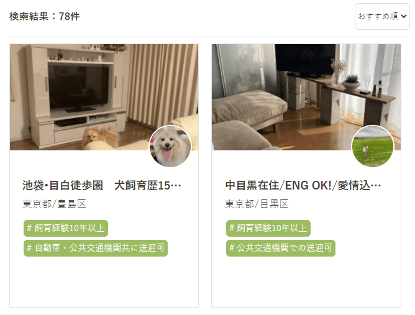Click the smiling Pomeranian profile avatar
Viewport: 415px width, 315px height.
(x=170, y=146)
